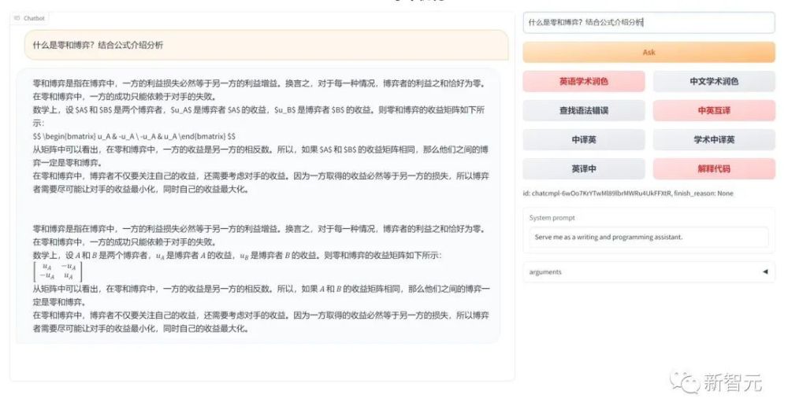This screenshot has width=788, height=417.
Task: Click the System prompt label
Action: (x=552, y=218)
